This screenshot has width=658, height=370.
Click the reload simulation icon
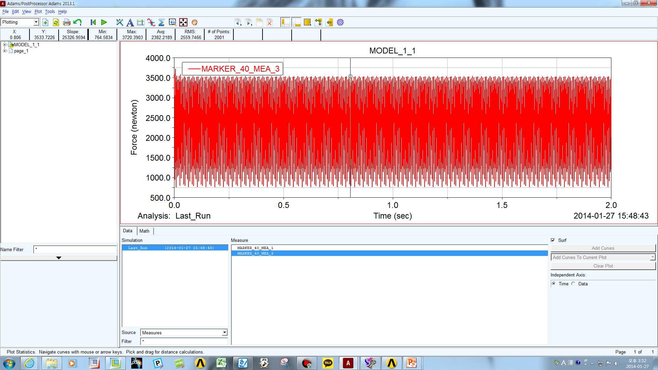coord(56,23)
